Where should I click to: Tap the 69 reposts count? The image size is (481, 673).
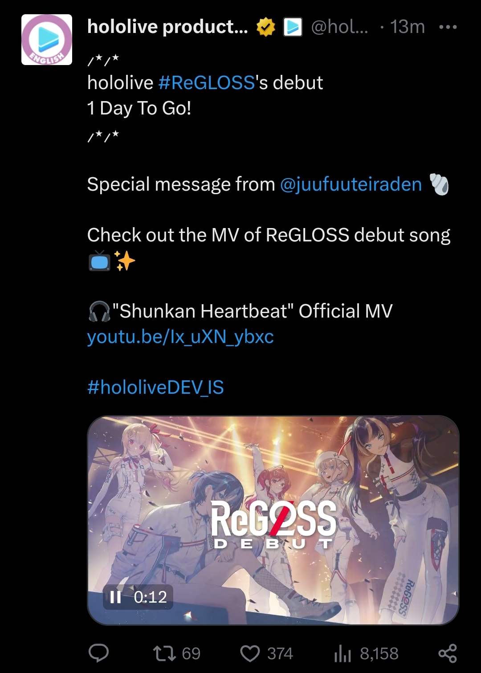[191, 653]
